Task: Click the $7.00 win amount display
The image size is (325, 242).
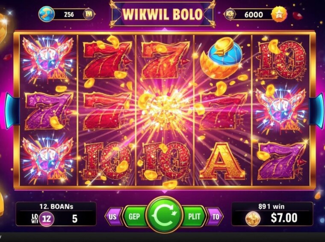Action: tap(284, 218)
